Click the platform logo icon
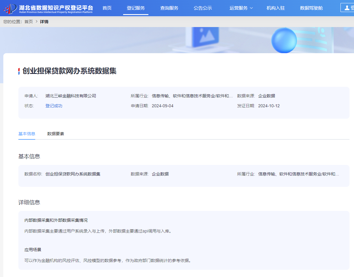Viewport: 354px width, 277px height. pos(10,8)
